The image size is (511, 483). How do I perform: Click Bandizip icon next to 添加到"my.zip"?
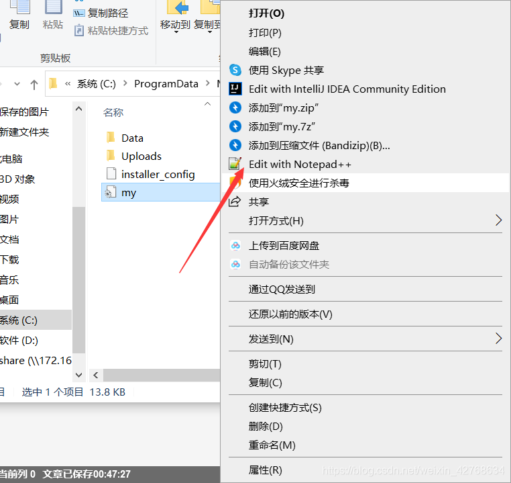235,107
